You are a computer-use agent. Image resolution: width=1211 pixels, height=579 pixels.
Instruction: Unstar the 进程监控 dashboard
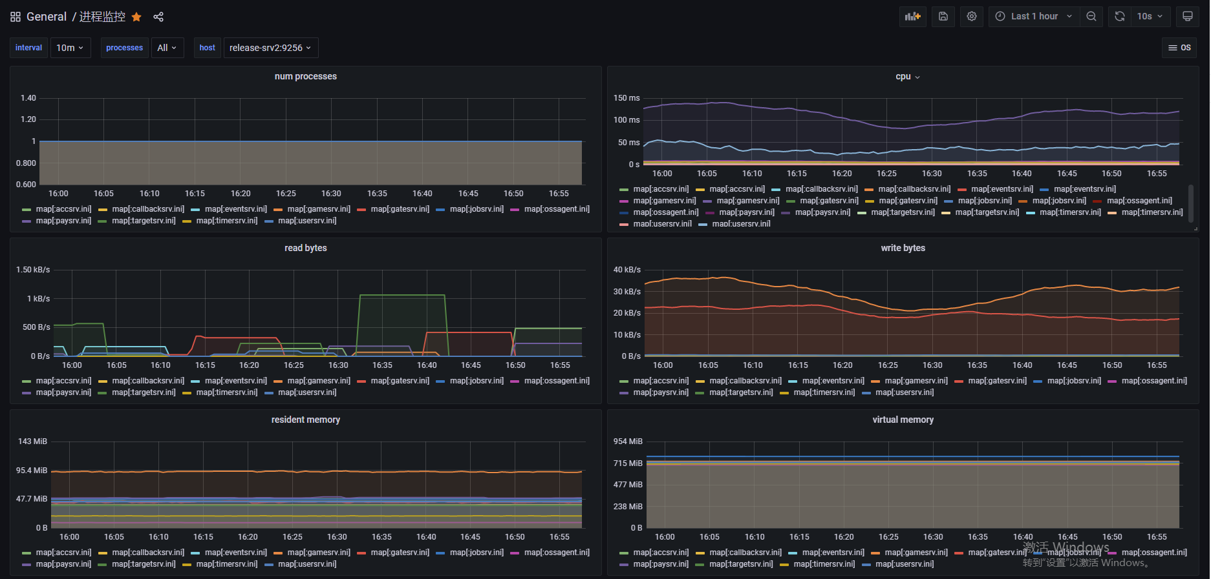click(x=136, y=17)
